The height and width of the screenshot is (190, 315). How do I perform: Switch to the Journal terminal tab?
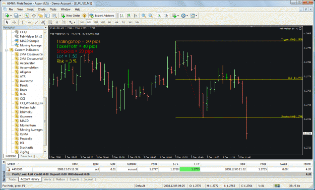coord(88,179)
